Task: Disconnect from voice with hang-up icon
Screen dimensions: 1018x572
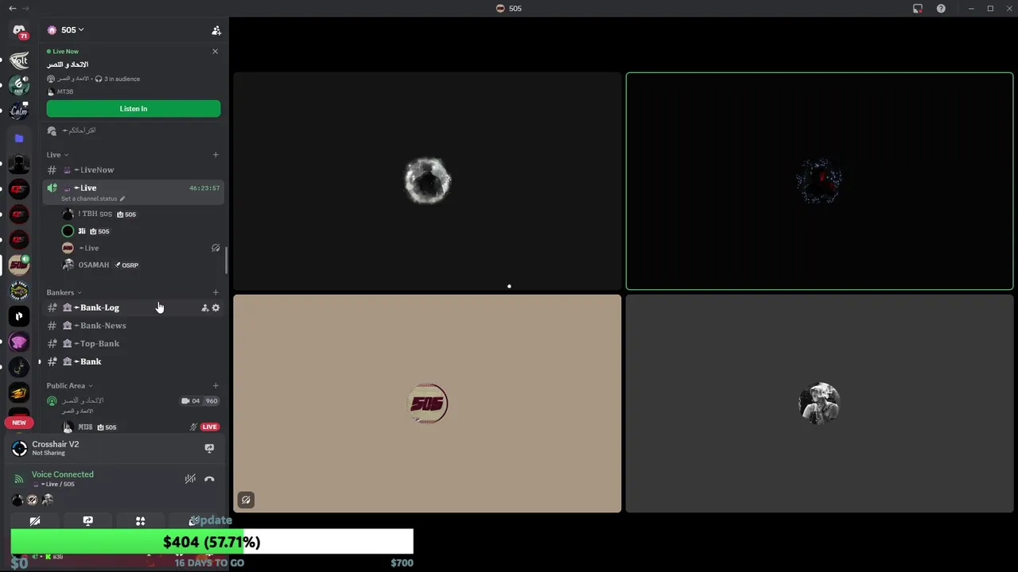Action: (x=209, y=479)
